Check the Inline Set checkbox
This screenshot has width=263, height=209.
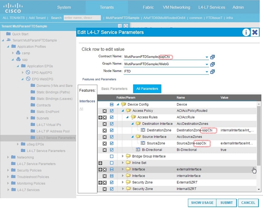[112, 163]
